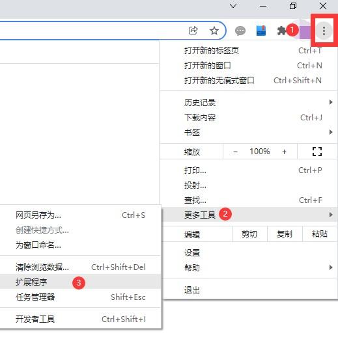Viewport: 338px width, 350px height.
Task: Decrease zoom with the minus button
Action: (235, 152)
